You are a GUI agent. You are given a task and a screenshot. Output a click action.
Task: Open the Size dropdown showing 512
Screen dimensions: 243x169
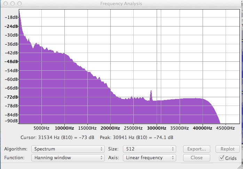(x=149, y=149)
